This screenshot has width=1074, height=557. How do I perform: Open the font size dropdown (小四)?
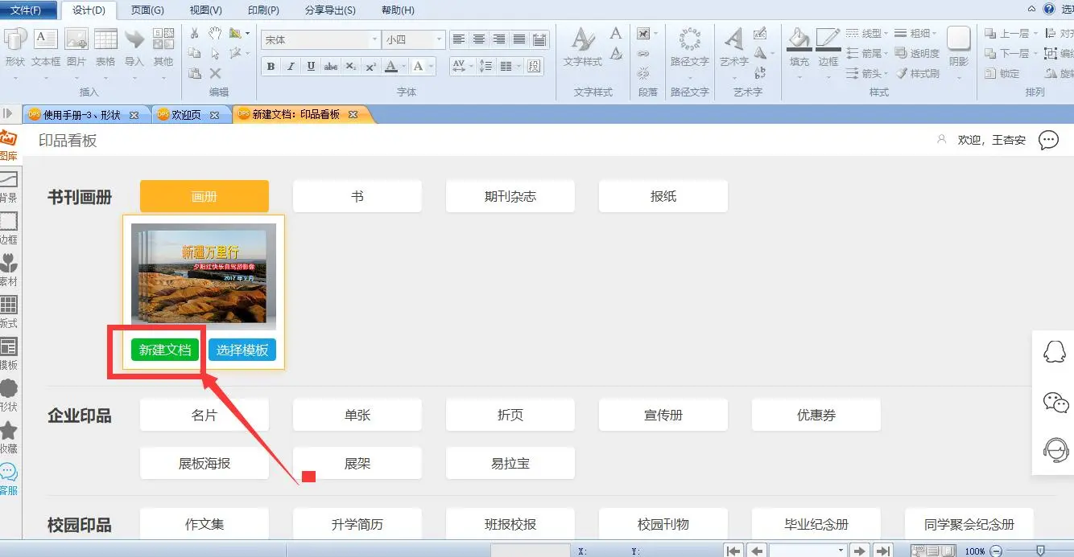pyautogui.click(x=439, y=39)
